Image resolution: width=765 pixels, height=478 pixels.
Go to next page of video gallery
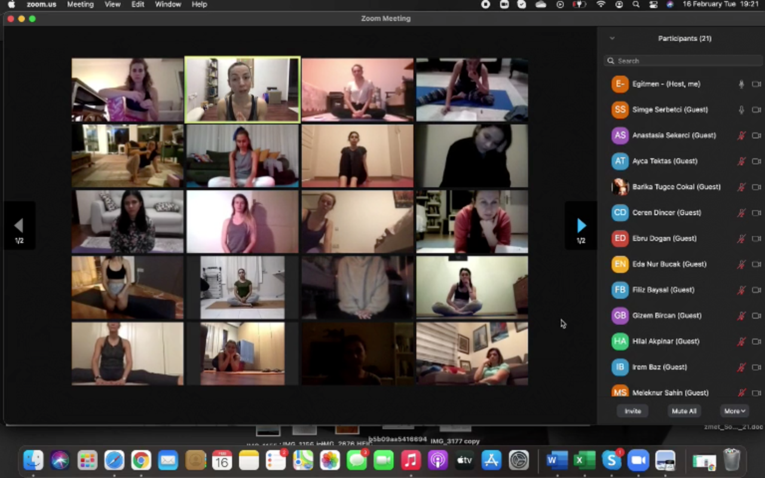[581, 226]
